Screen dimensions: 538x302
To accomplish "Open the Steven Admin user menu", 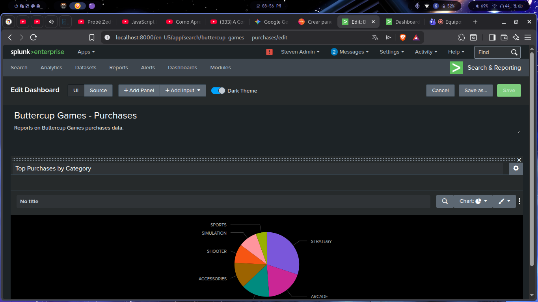I will [x=300, y=52].
